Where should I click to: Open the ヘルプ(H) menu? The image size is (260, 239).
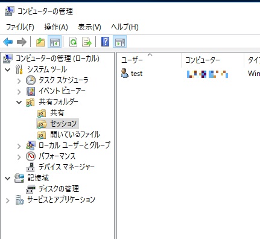pyautogui.click(x=125, y=27)
